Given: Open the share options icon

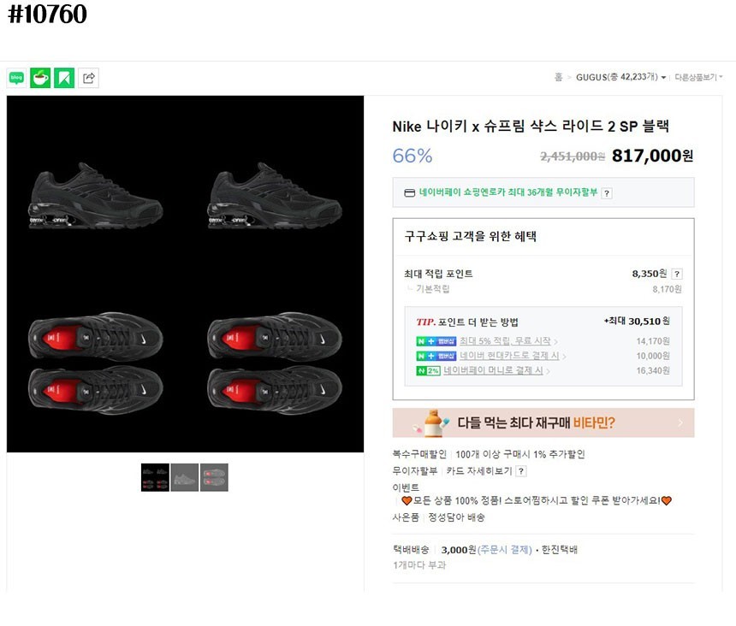Looking at the screenshot, I should 88,78.
